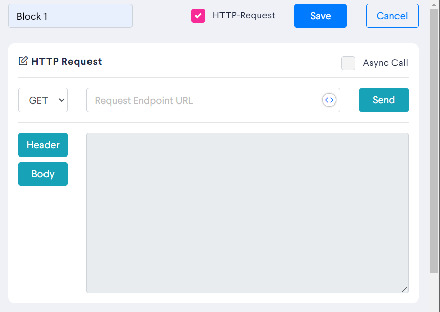Open the variable picker angle-brackets icon in URL field
440x312 pixels.
[329, 100]
